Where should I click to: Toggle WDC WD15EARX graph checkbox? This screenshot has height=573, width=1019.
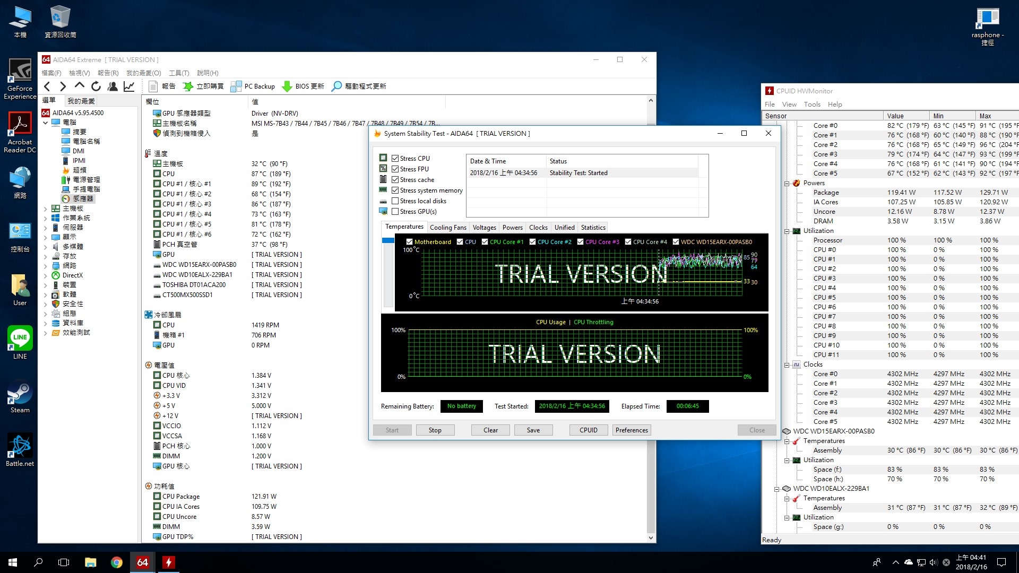pyautogui.click(x=676, y=241)
